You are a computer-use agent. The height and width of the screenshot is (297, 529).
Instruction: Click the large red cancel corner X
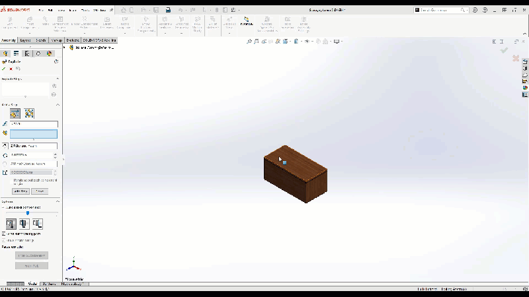516,58
